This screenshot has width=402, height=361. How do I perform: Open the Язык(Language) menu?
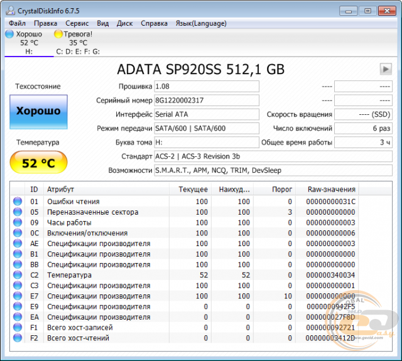click(x=201, y=23)
